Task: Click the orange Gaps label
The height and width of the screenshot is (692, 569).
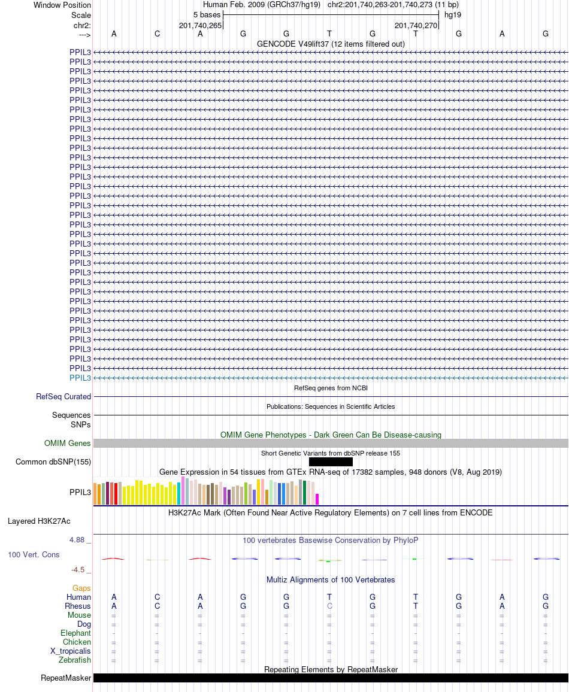Action: point(81,588)
